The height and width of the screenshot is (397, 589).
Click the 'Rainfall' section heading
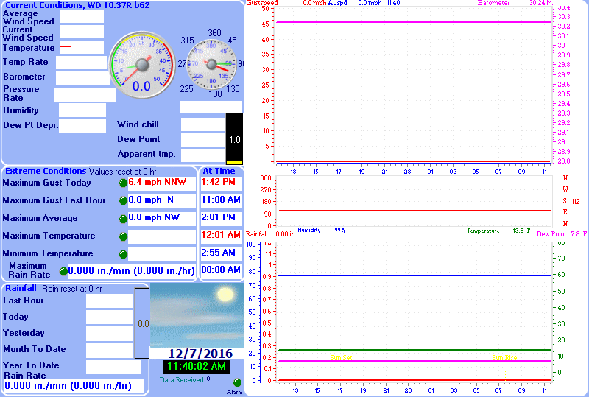21,288
